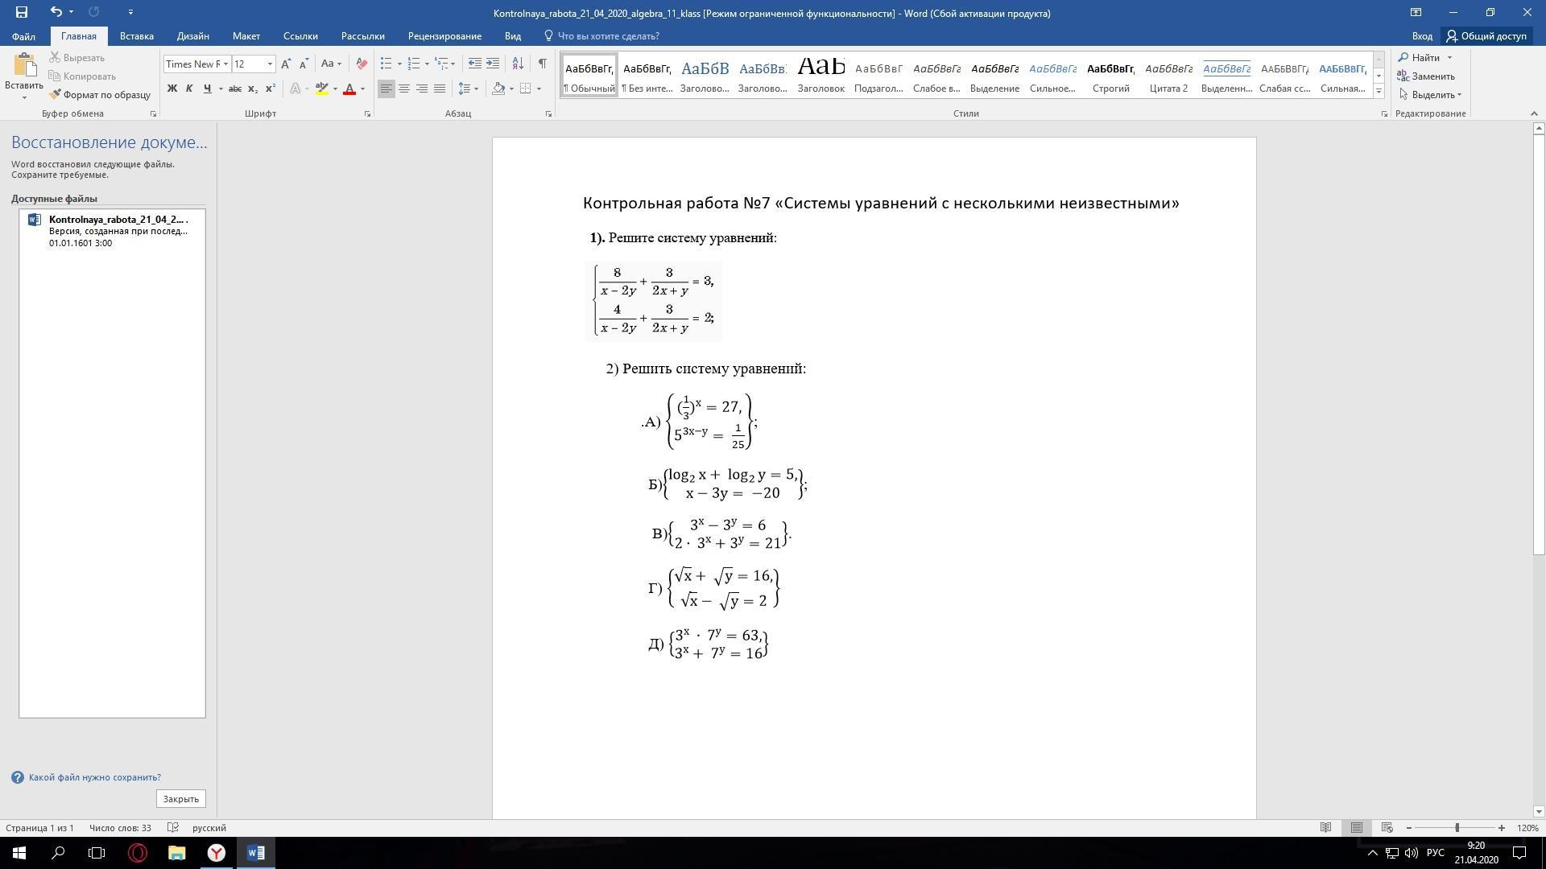Cut selection with Вырезать
Image resolution: width=1546 pixels, height=869 pixels.
pos(77,58)
